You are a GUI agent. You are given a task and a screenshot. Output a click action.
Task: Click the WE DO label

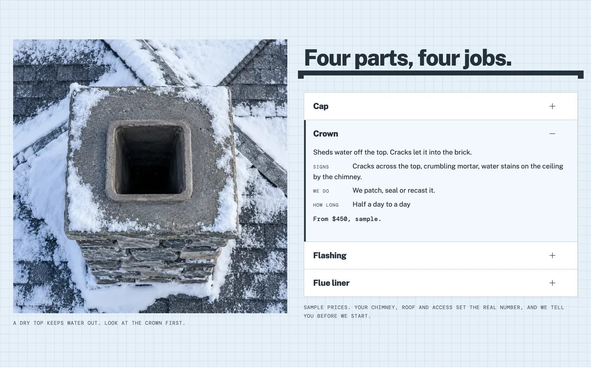pyautogui.click(x=321, y=191)
